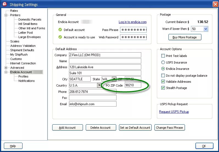Open Other Intl and Forms settings
This screenshot has height=152, width=219.
point(32,28)
